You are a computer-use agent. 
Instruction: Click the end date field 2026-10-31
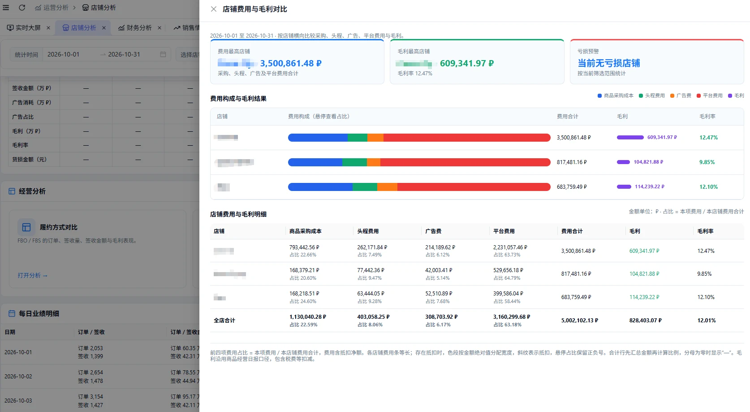pos(124,54)
